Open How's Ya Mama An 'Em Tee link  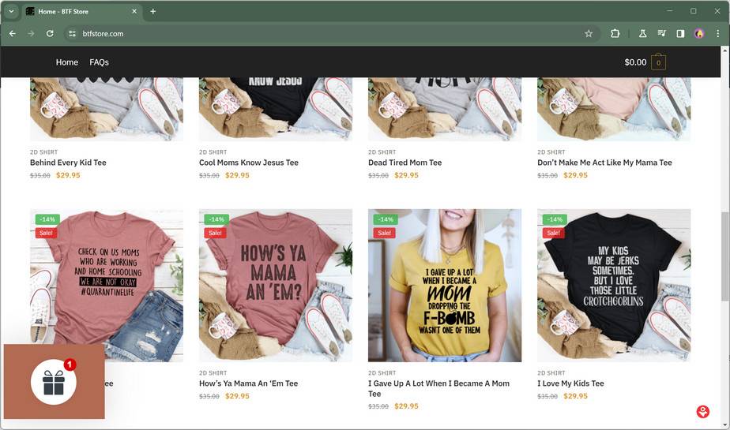(x=249, y=383)
